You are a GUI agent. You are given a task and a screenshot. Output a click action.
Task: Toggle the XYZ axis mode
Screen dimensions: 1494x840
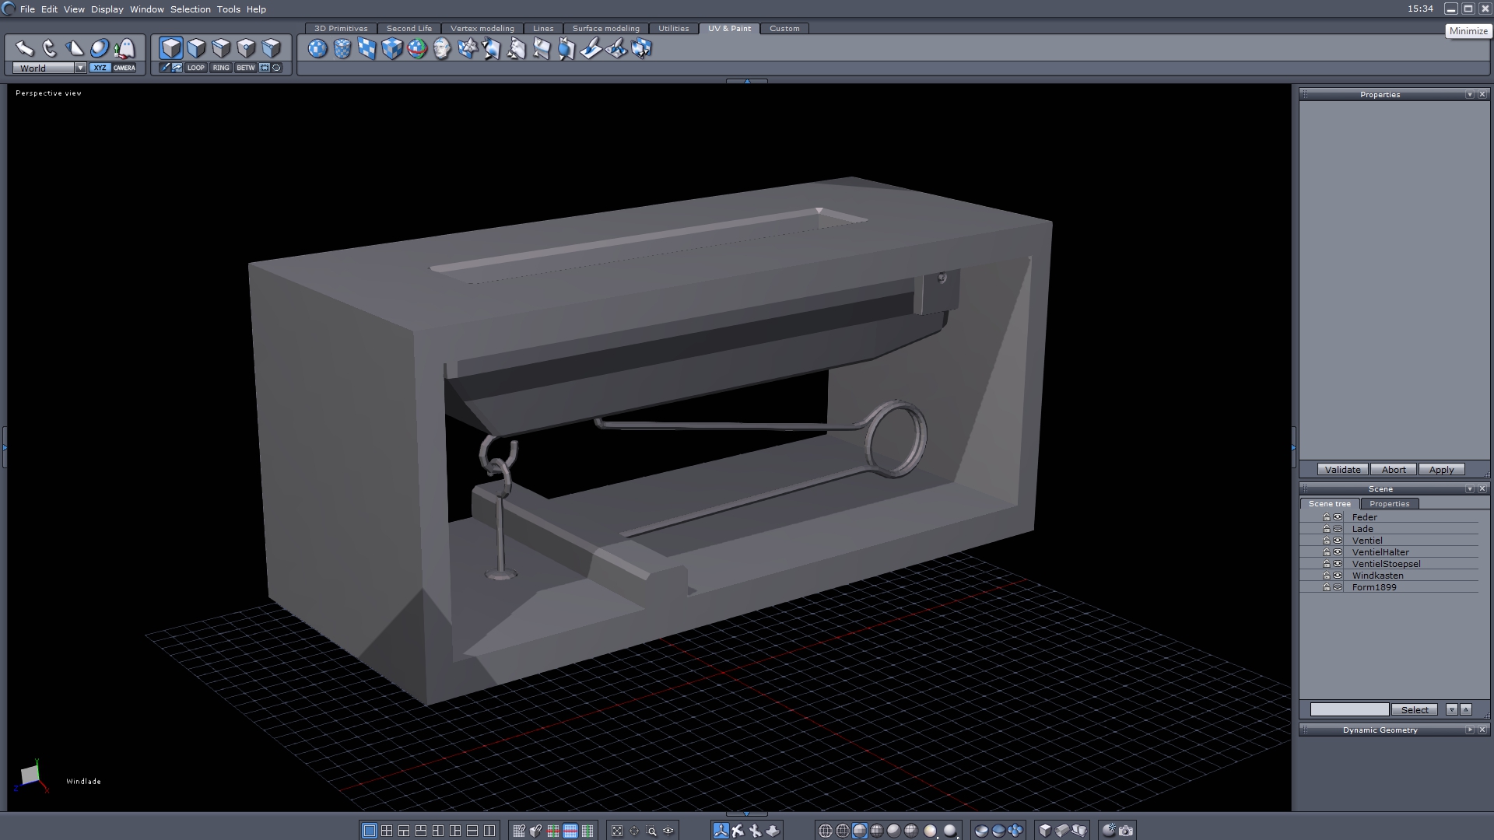[x=100, y=68]
